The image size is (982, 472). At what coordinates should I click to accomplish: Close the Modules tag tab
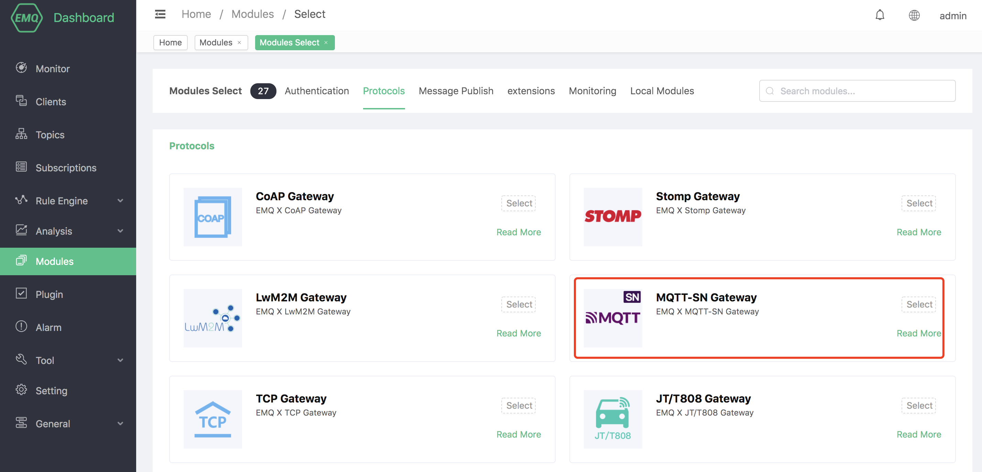point(239,42)
